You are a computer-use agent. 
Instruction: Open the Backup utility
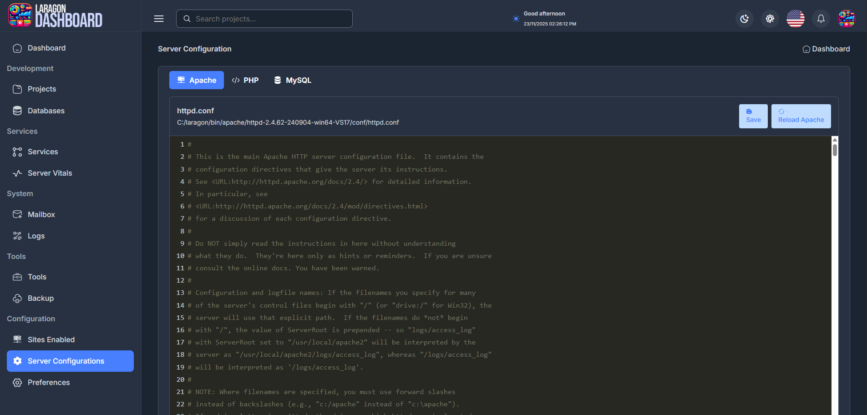click(41, 298)
